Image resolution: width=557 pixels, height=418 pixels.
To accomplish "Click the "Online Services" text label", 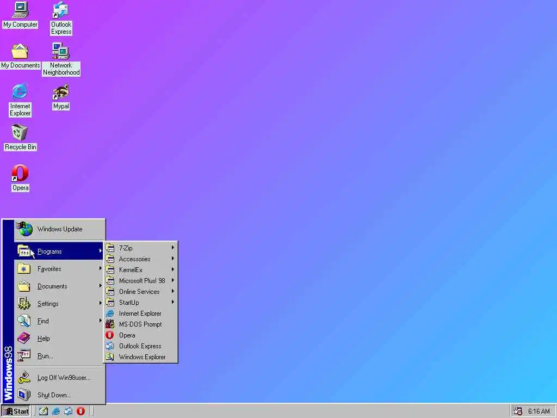I will click(x=139, y=292).
